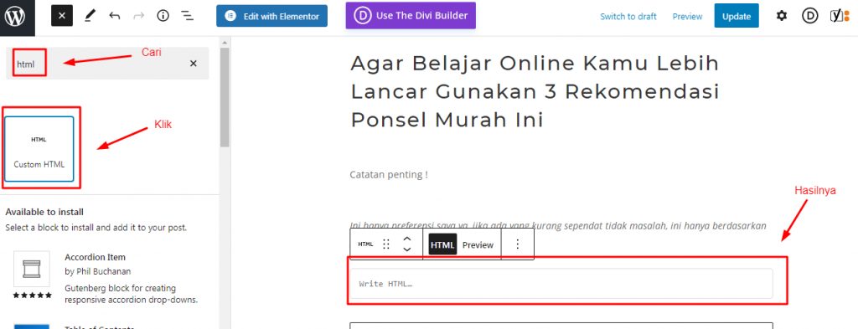
Task: Click the Accordion Item star rating
Action: click(33, 296)
